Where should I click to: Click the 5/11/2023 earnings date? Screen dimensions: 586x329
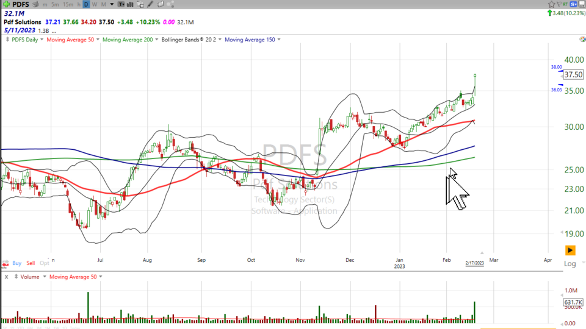click(x=20, y=30)
